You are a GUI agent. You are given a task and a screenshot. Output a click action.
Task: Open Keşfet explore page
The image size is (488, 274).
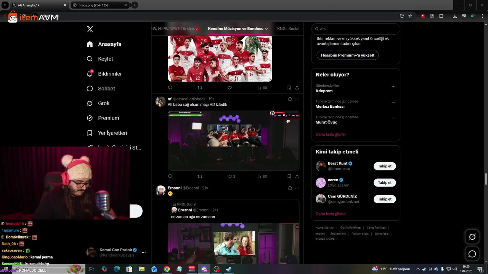point(100,59)
